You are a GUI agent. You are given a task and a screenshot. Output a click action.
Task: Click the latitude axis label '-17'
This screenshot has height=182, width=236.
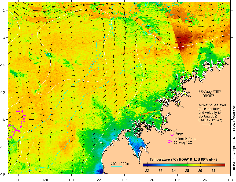tap(3, 147)
